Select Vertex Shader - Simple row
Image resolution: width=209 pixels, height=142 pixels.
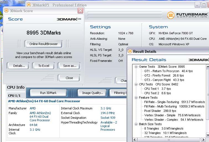pos(172,115)
